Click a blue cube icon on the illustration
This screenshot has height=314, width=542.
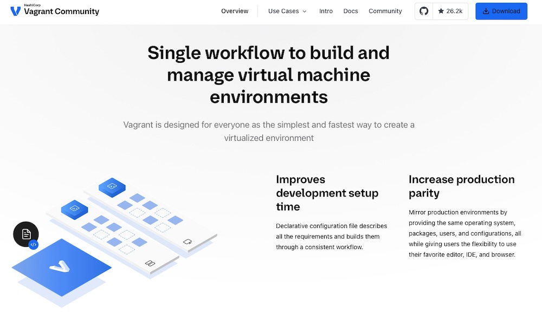[x=112, y=187]
